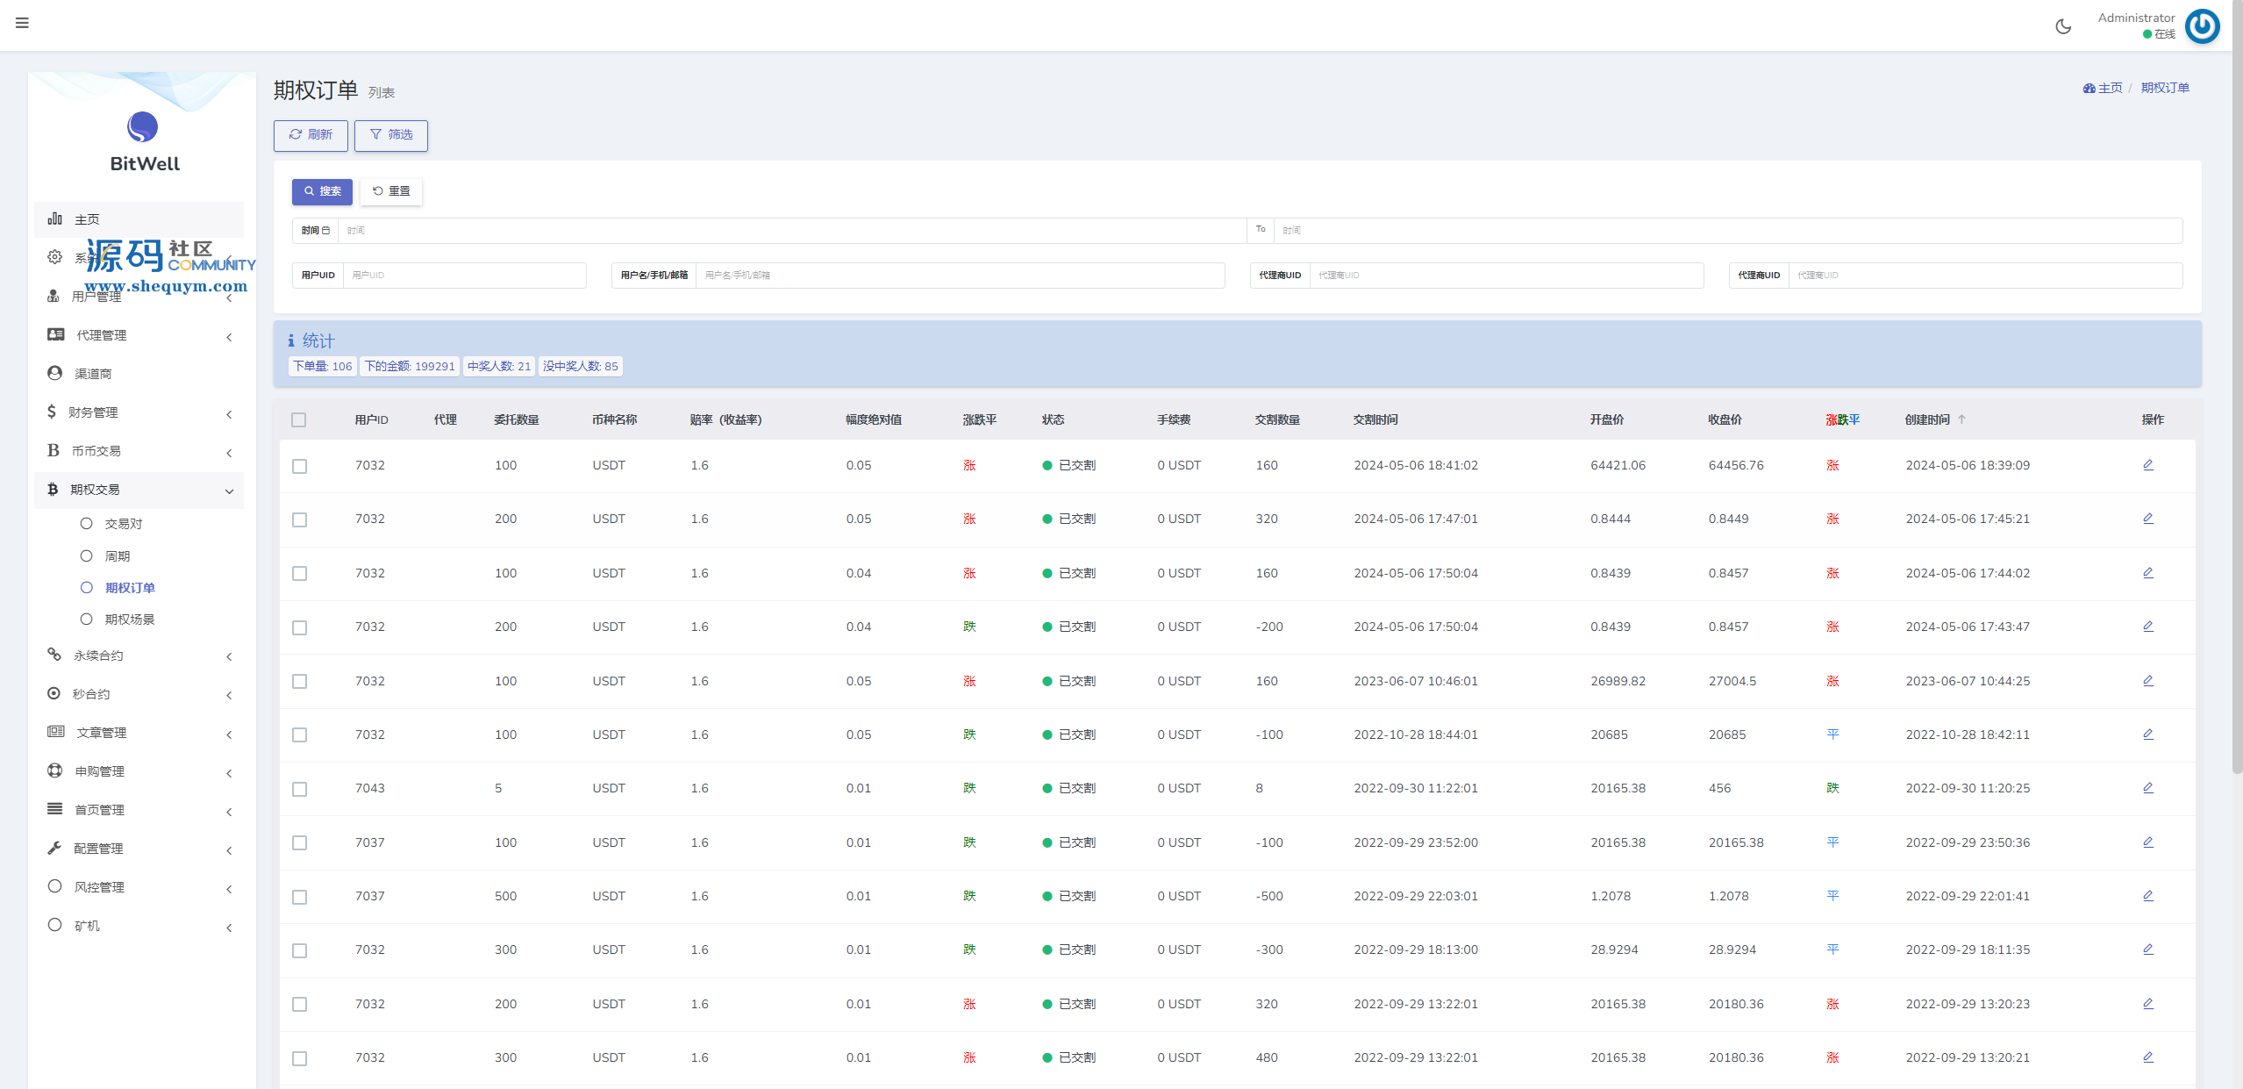Click the 主页 bar chart icon in sidebar
Image resolution: width=2243 pixels, height=1089 pixels.
tap(54, 219)
